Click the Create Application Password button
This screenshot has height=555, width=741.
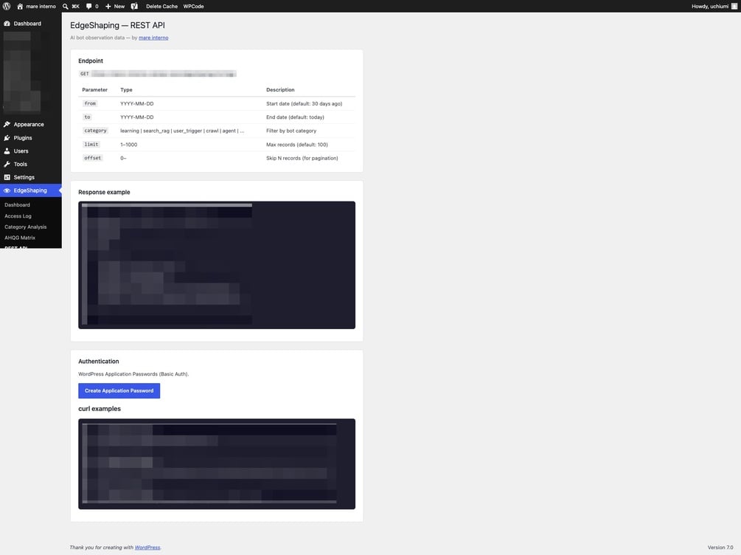click(x=119, y=391)
